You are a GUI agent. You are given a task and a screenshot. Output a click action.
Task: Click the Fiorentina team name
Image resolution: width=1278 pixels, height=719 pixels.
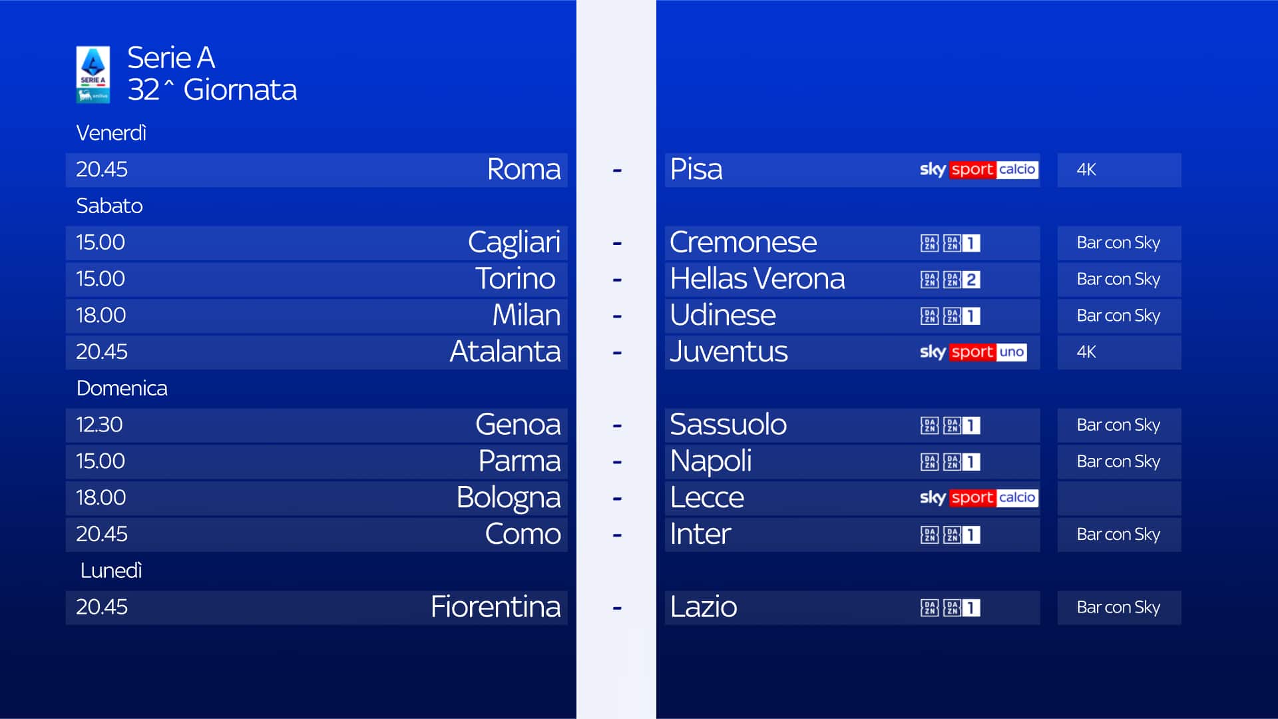tap(495, 607)
